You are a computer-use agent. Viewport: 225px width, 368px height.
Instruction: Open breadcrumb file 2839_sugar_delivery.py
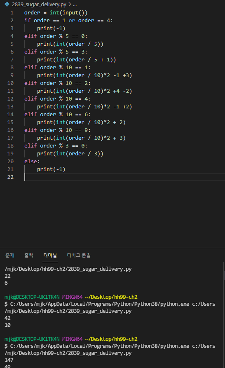click(39, 4)
